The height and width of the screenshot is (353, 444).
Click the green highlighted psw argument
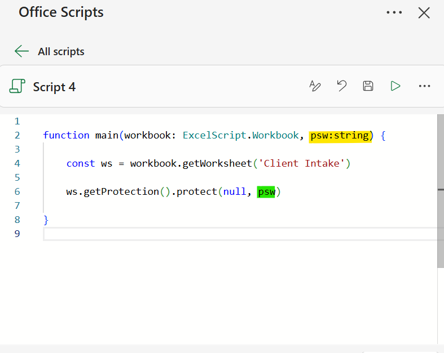(266, 192)
